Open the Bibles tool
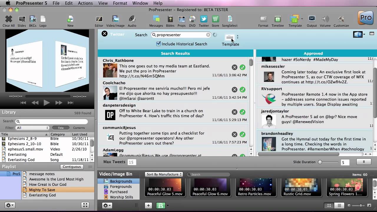377x212 pixels. [170, 19]
